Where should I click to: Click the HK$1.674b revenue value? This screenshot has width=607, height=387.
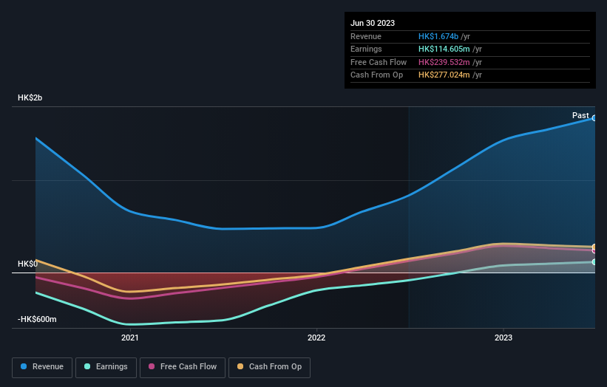(438, 36)
